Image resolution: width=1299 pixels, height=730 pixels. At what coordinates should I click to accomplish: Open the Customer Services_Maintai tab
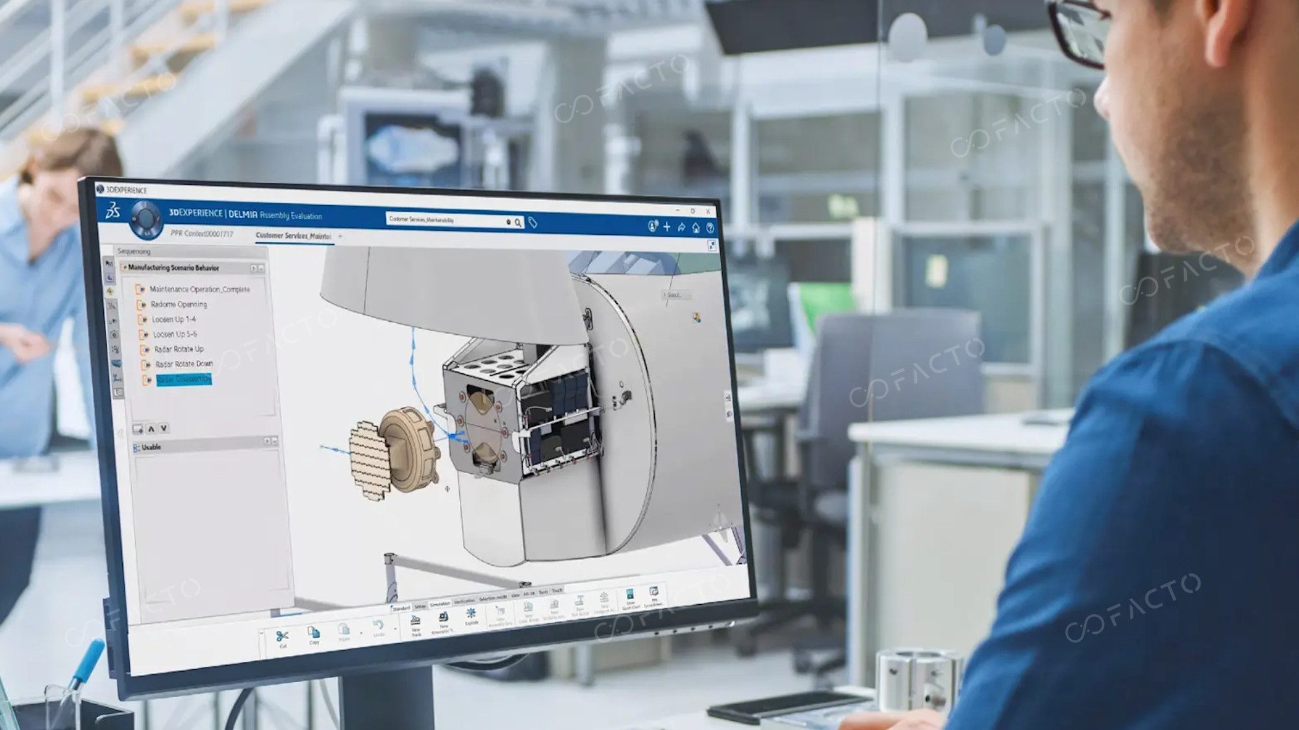pos(293,236)
